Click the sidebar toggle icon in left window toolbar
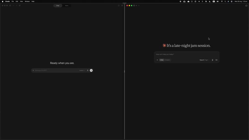Screen dimensions: 249x140 tap(10, 6)
